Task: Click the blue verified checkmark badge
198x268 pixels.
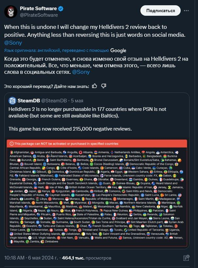Action: click(x=61, y=9)
